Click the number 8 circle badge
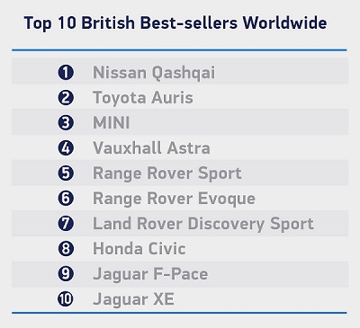The width and height of the screenshot is (360, 328). [66, 249]
